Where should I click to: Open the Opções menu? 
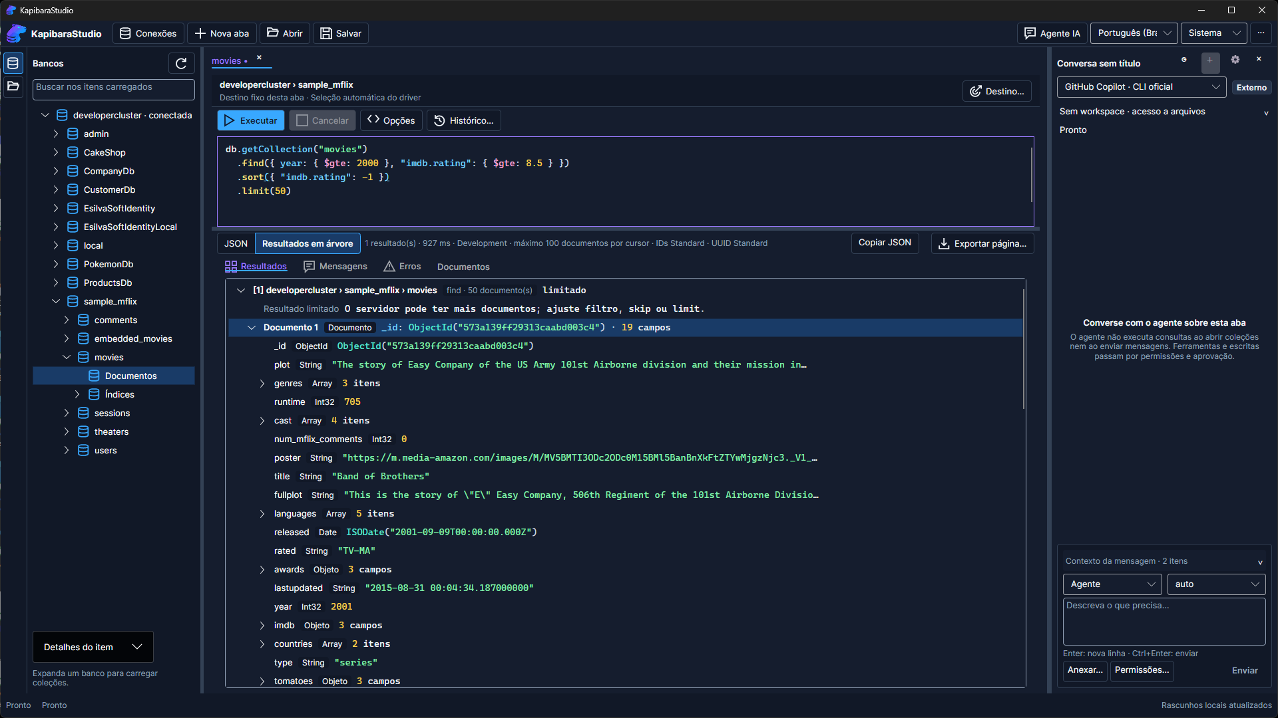[x=391, y=120]
